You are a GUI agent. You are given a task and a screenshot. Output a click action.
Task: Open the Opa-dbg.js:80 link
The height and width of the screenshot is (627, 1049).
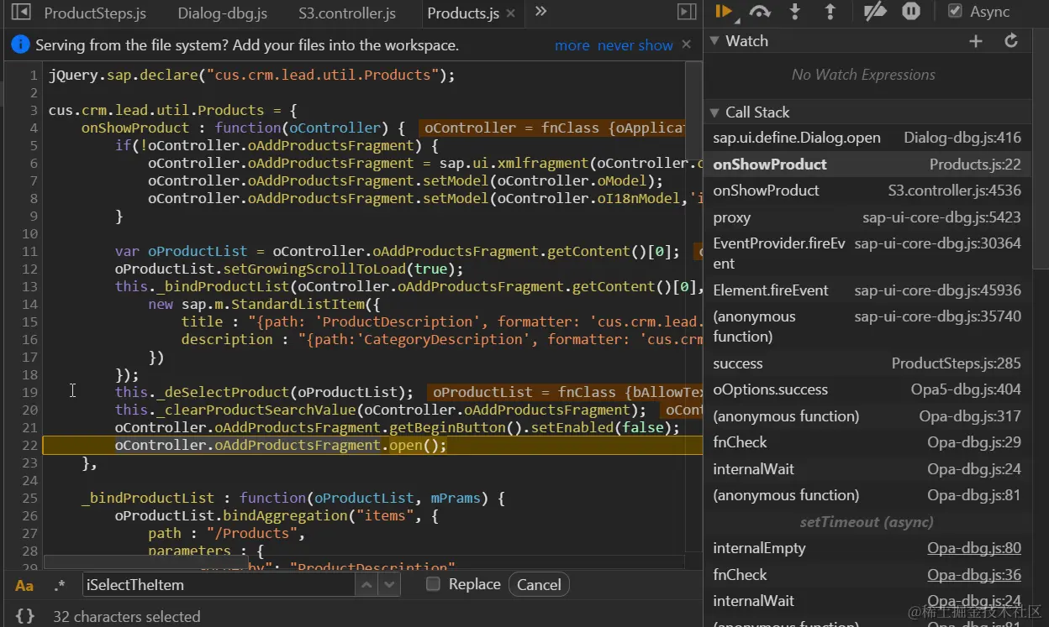(974, 548)
